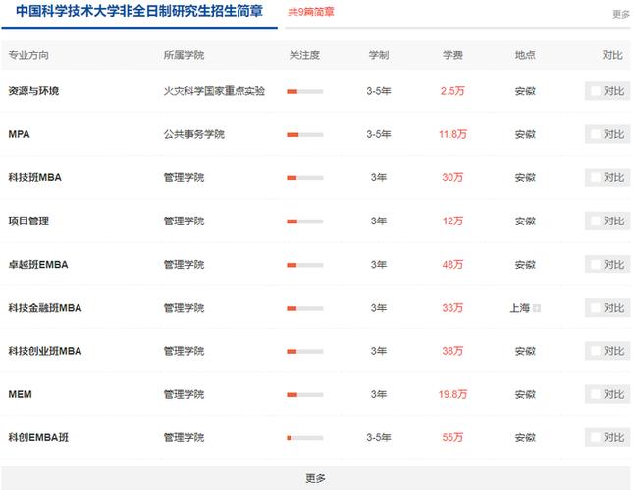Open the 项目管理 program link
Viewport: 634px width, 490px height.
pos(28,220)
